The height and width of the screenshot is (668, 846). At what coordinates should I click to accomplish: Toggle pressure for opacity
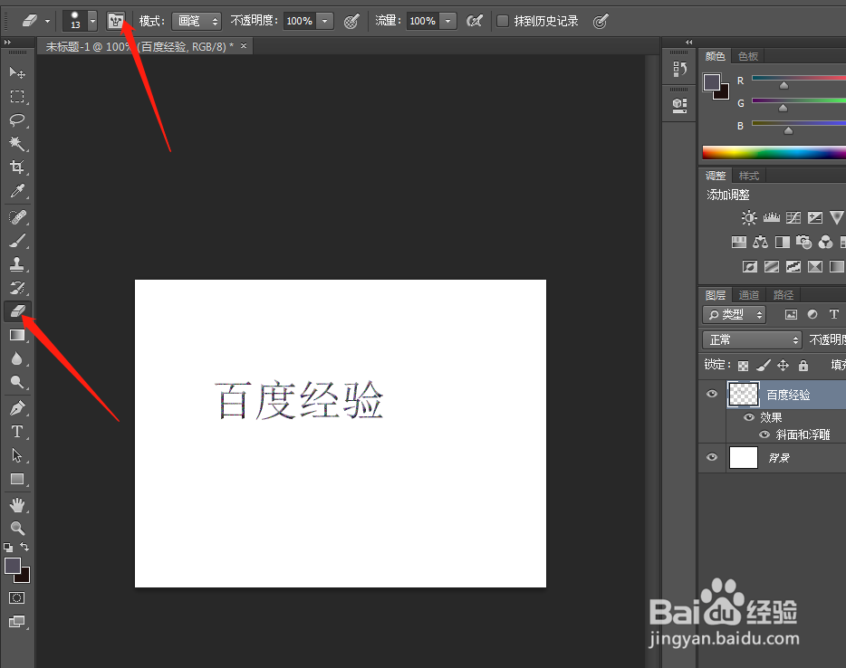(351, 22)
